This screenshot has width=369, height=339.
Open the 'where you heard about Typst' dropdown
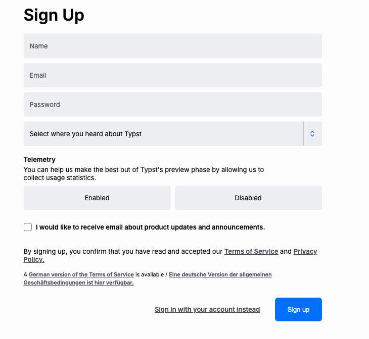(x=163, y=134)
